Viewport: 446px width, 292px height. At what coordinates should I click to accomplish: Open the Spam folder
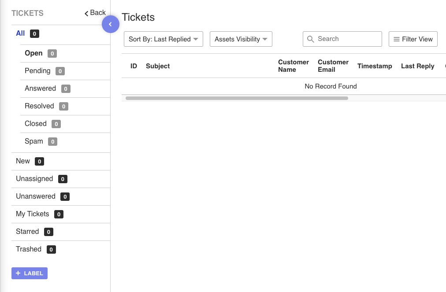tap(33, 141)
